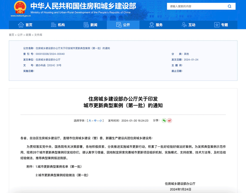Click the people icon beside 互动

pos(184,25)
